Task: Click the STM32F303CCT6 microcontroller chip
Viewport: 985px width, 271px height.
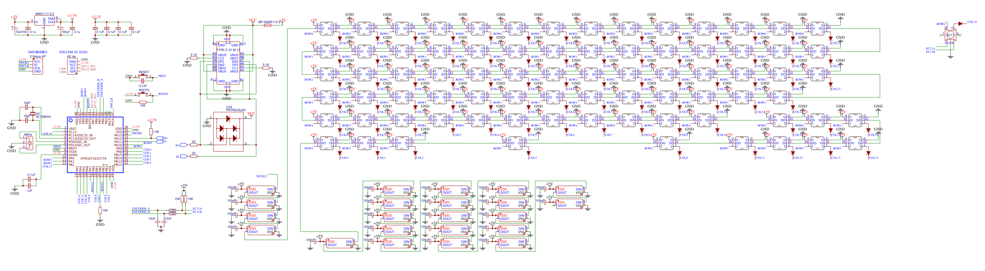Action: pyautogui.click(x=95, y=145)
